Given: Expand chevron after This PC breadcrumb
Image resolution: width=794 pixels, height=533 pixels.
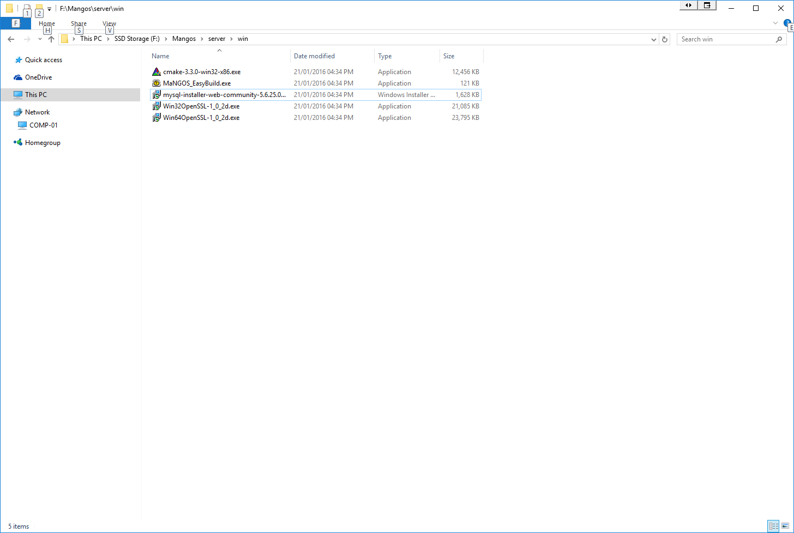Looking at the screenshot, I should [x=109, y=39].
